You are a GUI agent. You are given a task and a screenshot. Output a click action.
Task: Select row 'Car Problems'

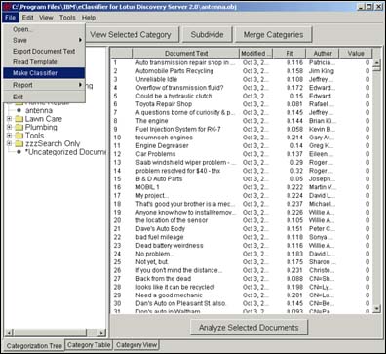coord(242,154)
